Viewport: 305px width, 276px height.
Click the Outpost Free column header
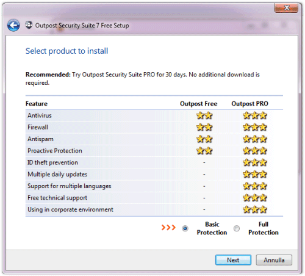(x=199, y=104)
